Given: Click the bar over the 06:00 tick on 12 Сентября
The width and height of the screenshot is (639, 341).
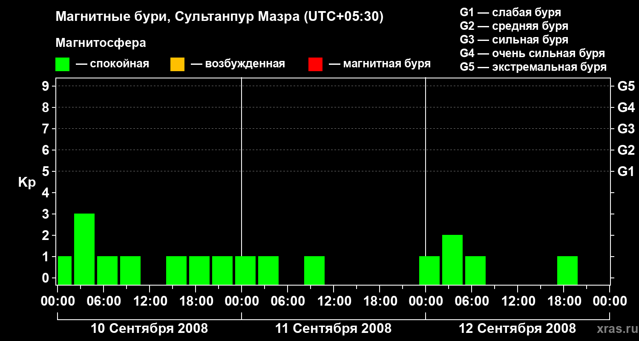Looking at the screenshot, I should click(475, 270).
